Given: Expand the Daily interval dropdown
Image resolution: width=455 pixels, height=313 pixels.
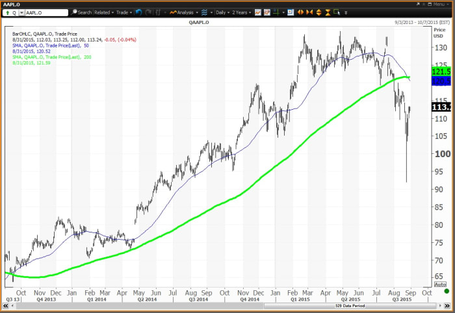Looking at the screenshot, I should pyautogui.click(x=221, y=12).
